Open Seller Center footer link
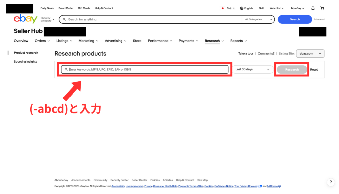This screenshot has width=339, height=194. (x=139, y=180)
